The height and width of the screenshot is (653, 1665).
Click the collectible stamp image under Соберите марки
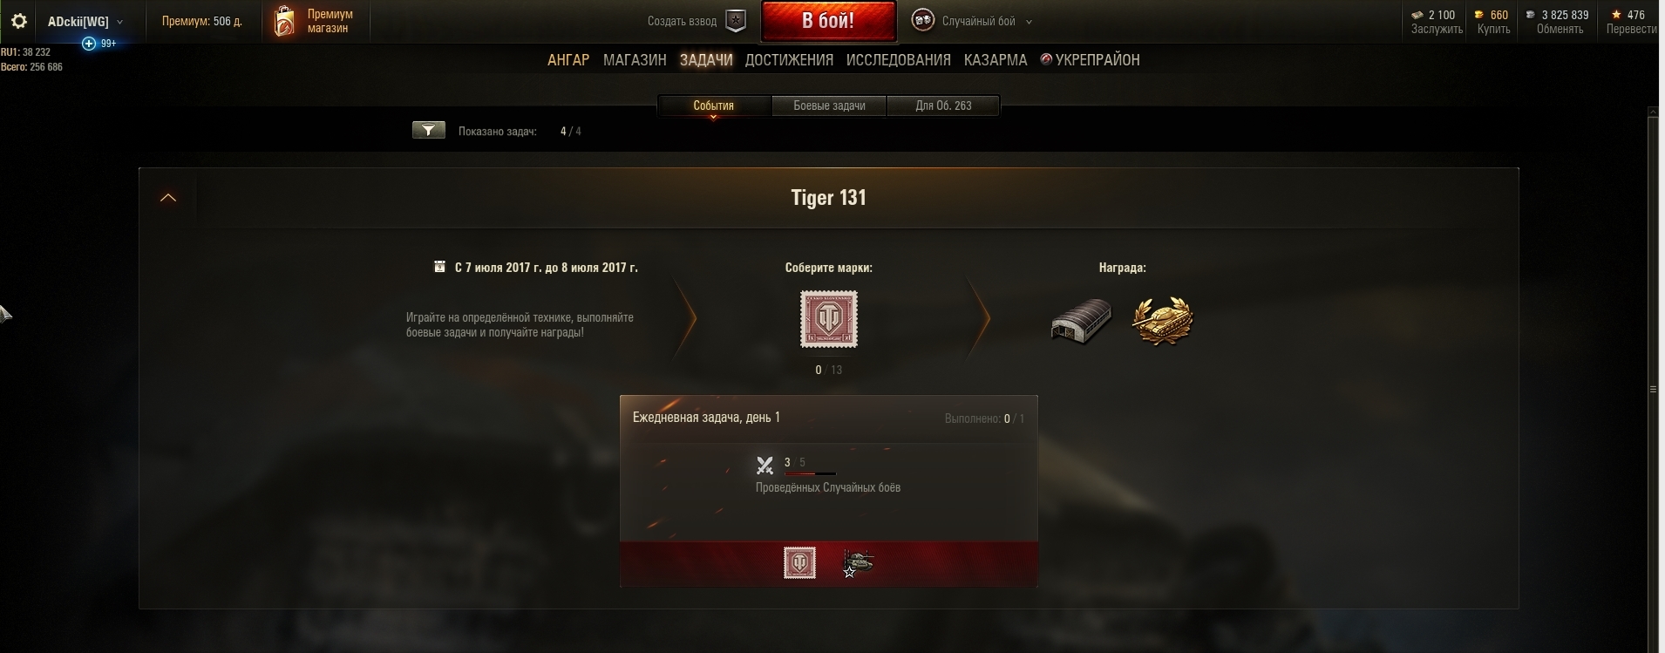tap(828, 319)
